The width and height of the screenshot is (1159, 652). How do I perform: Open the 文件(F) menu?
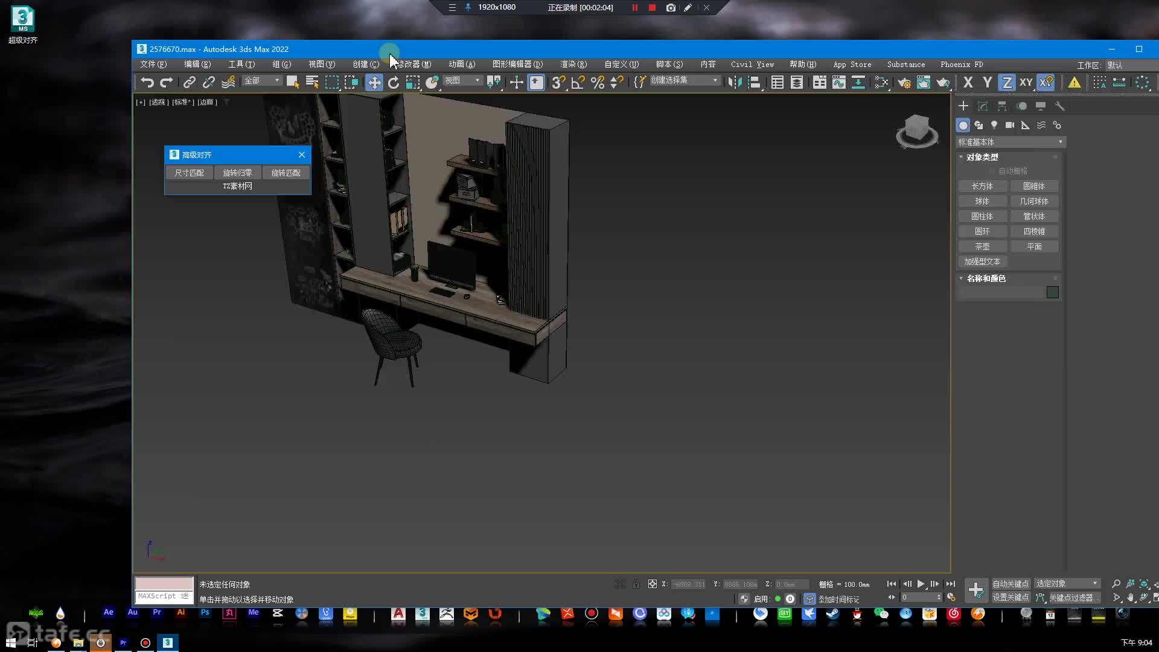point(153,65)
